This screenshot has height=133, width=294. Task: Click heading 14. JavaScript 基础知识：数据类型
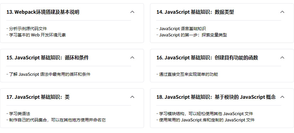pyautogui.click(x=195, y=12)
